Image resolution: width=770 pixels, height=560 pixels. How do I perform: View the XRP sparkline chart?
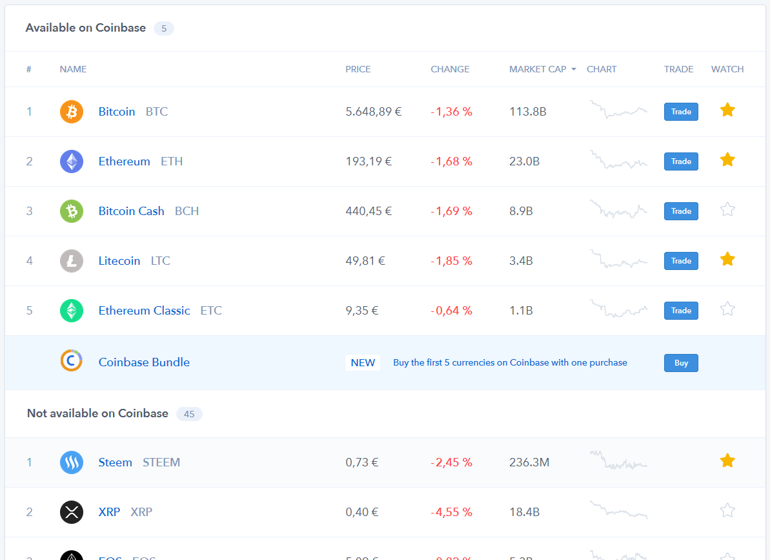pyautogui.click(x=618, y=510)
